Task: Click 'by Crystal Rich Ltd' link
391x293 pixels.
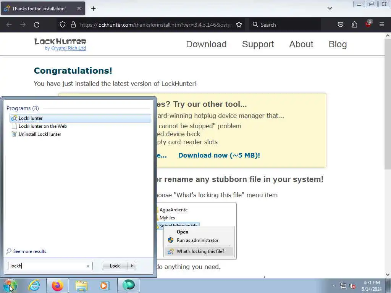Action: tap(65, 48)
